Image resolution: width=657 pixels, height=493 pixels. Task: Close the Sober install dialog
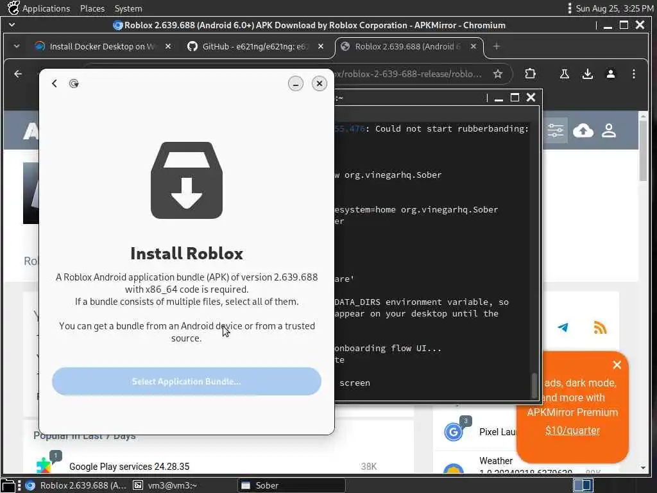pos(320,83)
